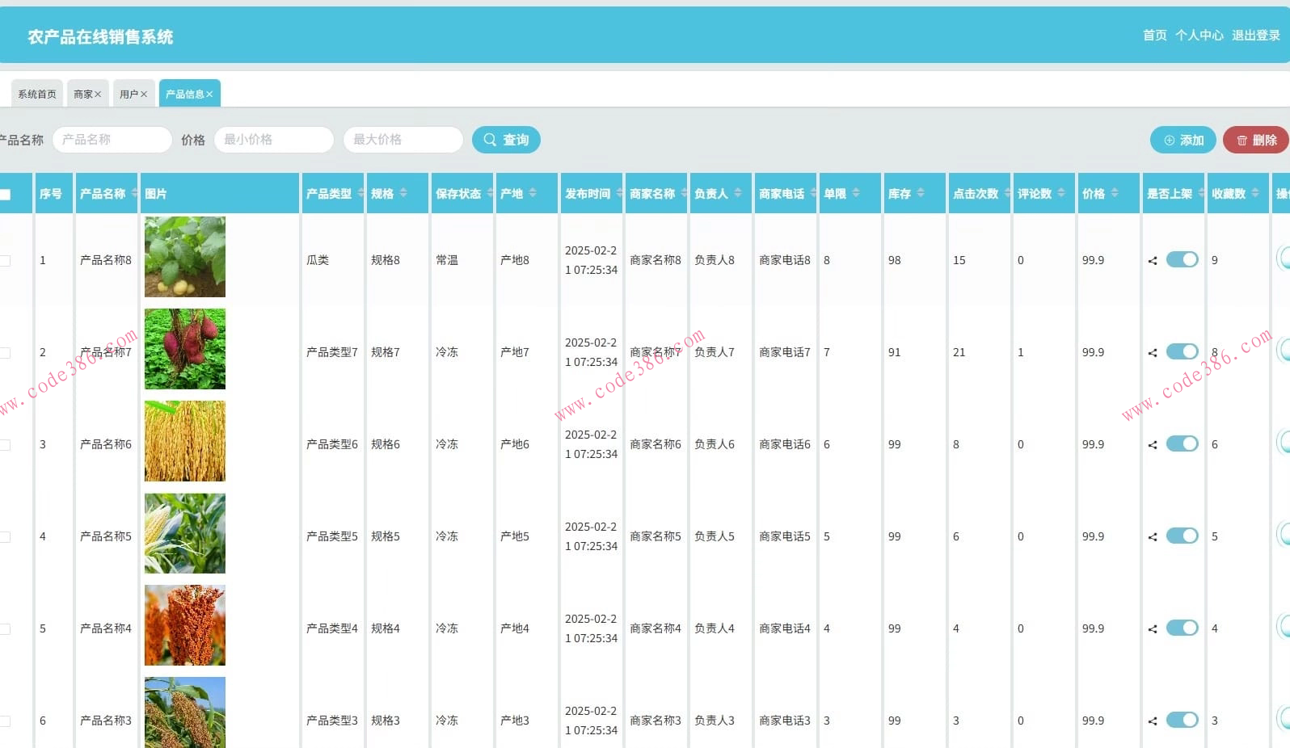Sort the 单限 column
This screenshot has height=748, width=1290.
point(856,193)
